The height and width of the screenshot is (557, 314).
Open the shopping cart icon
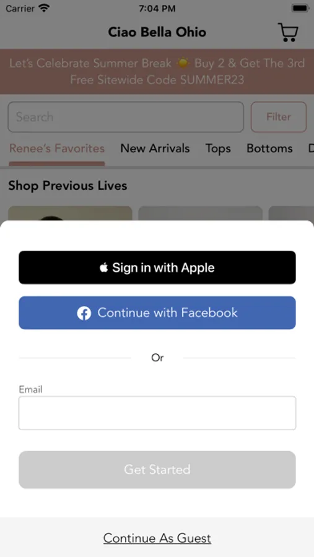288,32
